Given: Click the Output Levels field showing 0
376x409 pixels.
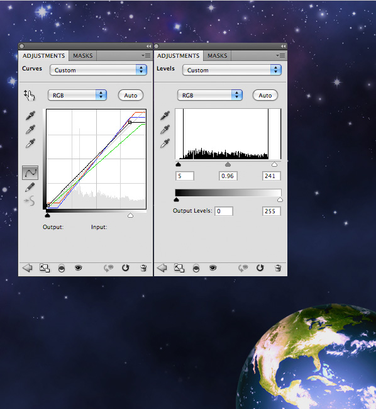Looking at the screenshot, I should [224, 211].
